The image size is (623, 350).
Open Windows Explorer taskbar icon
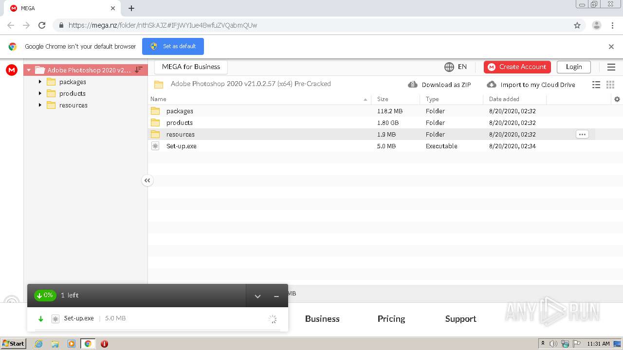click(x=55, y=344)
